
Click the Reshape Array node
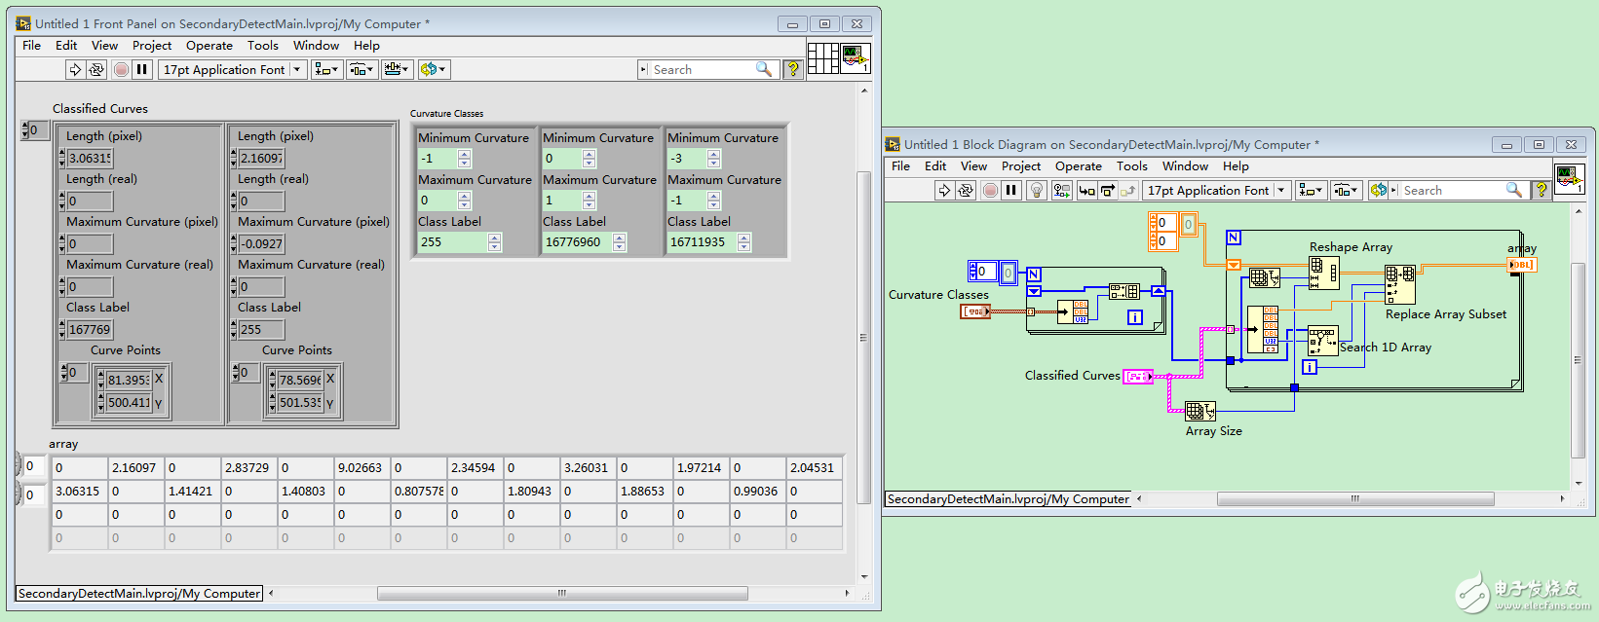click(x=1324, y=274)
